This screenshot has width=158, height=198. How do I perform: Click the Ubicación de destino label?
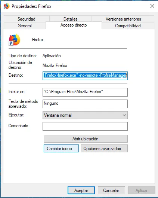tap(20, 65)
